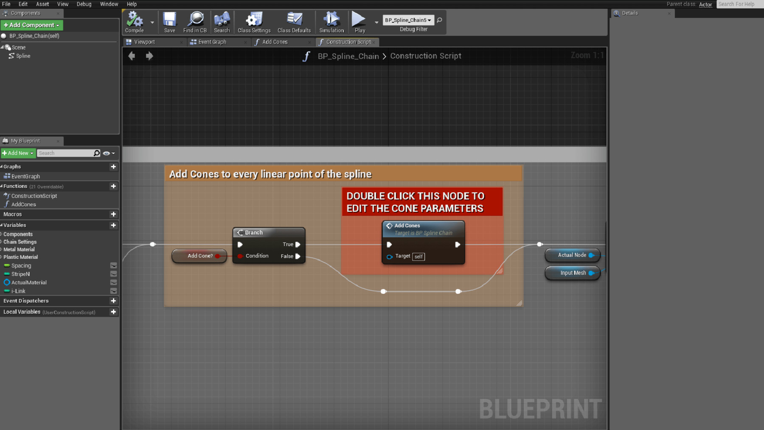Toggle the visibility filter eye in My Blueprint

[107, 153]
